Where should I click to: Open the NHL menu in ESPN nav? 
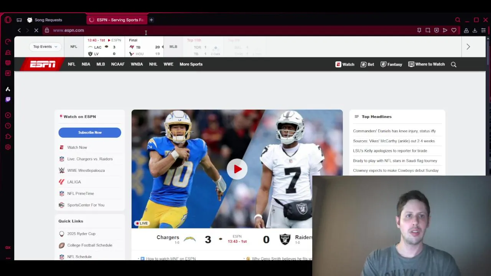click(153, 64)
